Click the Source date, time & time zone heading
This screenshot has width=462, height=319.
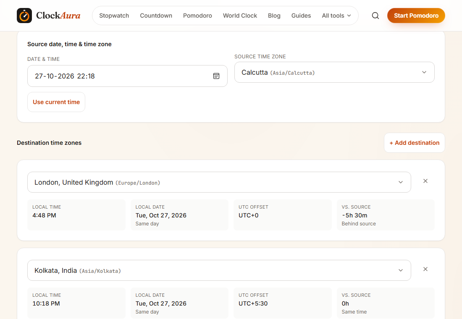[70, 44]
